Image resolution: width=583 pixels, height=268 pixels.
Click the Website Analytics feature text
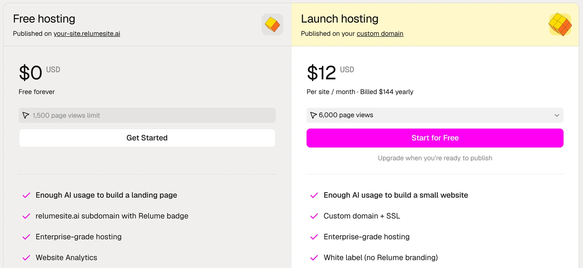click(66, 258)
